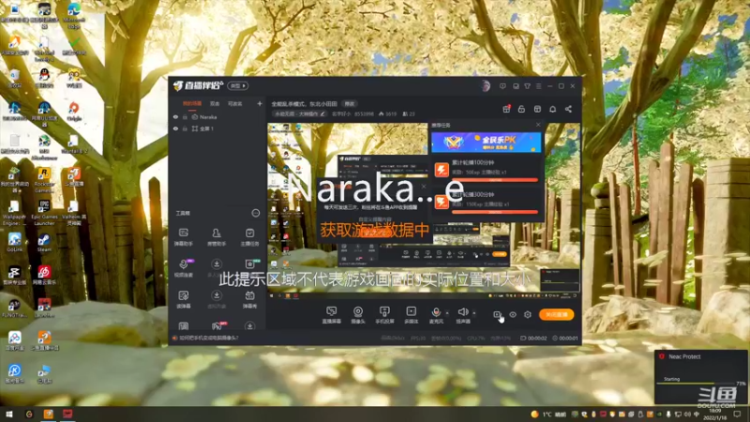Switch to the first scene tab (highlighted)
The image size is (750, 422).
point(192,103)
